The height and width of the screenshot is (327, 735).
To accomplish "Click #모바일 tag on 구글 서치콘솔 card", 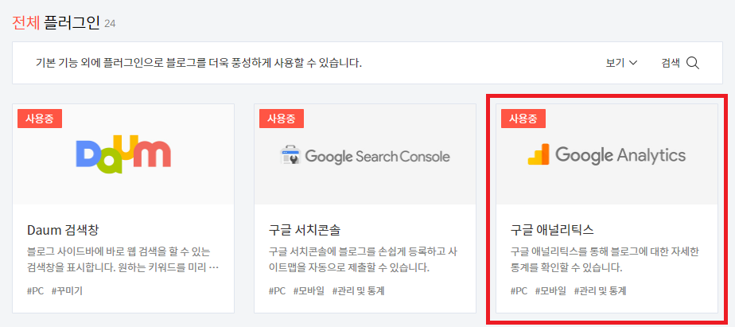I will [x=309, y=291].
